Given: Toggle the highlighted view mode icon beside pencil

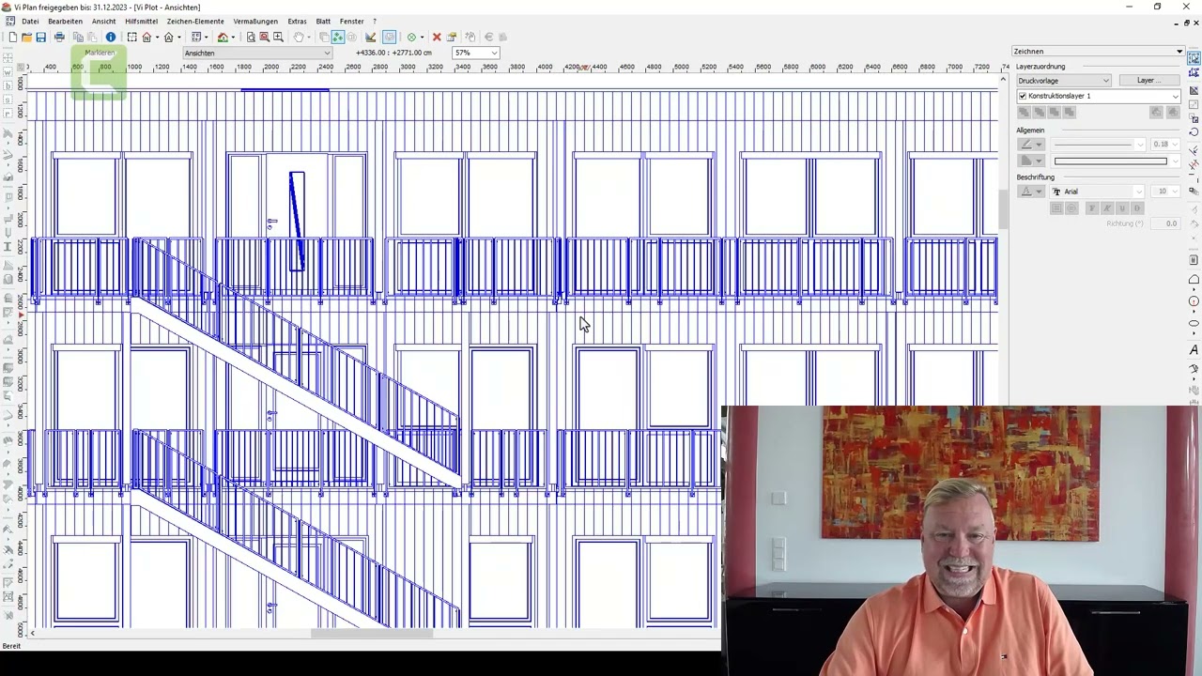Looking at the screenshot, I should click(389, 38).
